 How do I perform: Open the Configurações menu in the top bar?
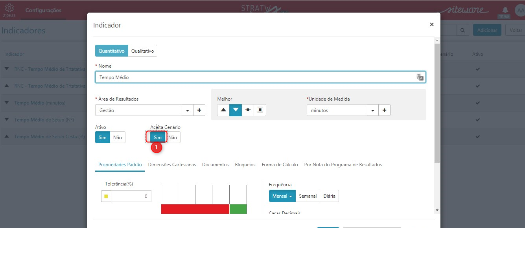[44, 10]
